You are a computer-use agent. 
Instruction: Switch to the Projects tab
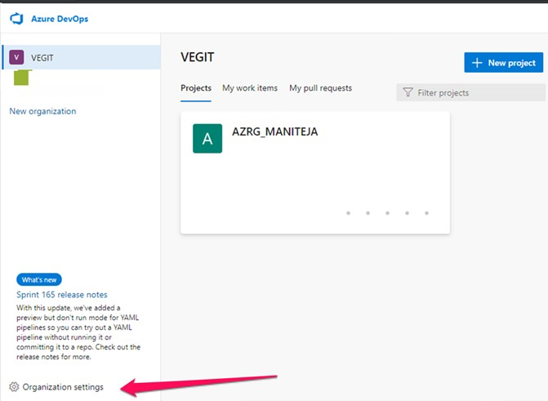[196, 88]
